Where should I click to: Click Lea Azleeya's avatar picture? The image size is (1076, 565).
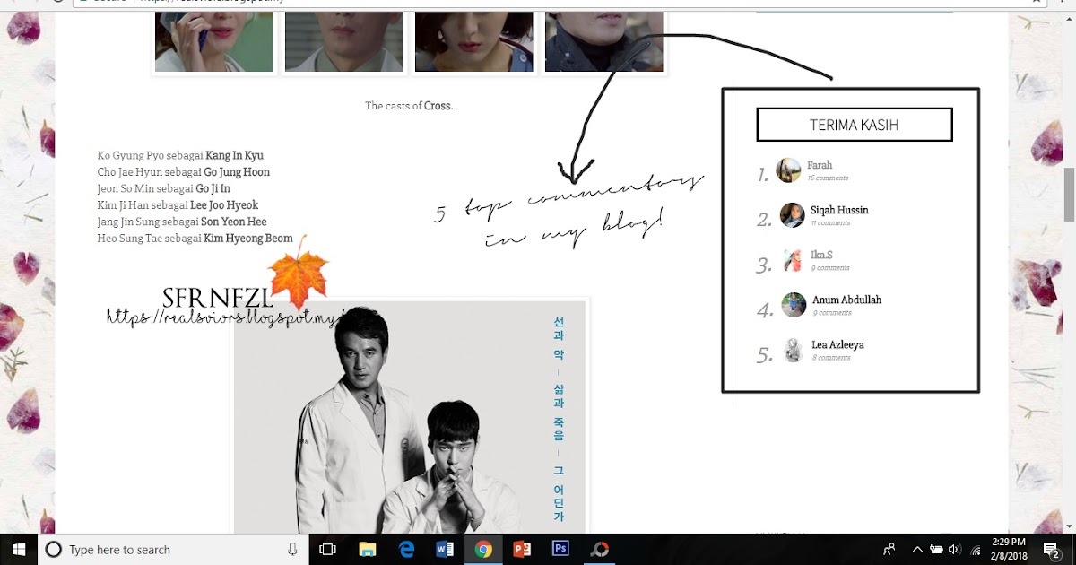794,350
